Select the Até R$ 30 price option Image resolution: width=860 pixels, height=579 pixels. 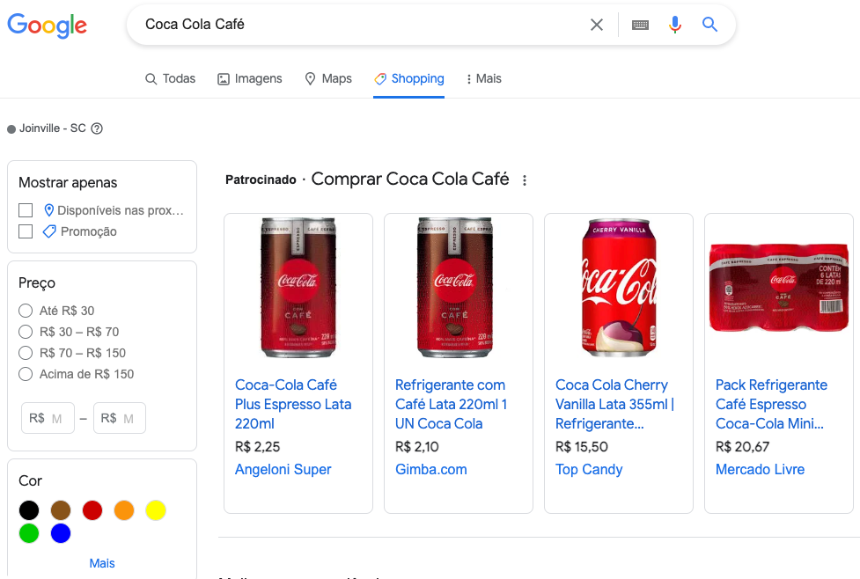pyautogui.click(x=26, y=311)
